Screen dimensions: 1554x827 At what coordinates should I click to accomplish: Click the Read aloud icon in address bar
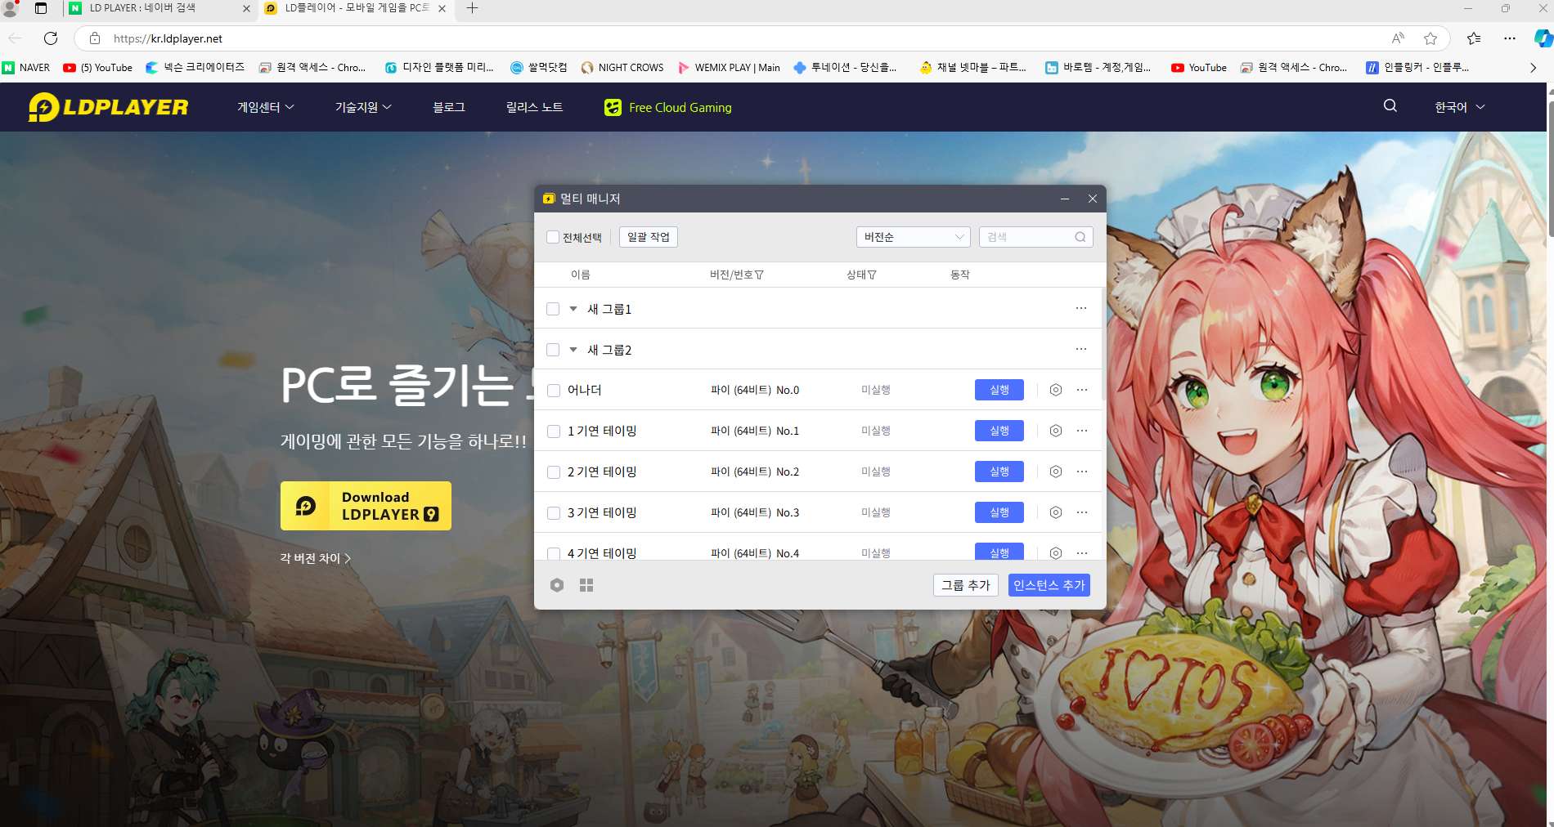pyautogui.click(x=1399, y=38)
